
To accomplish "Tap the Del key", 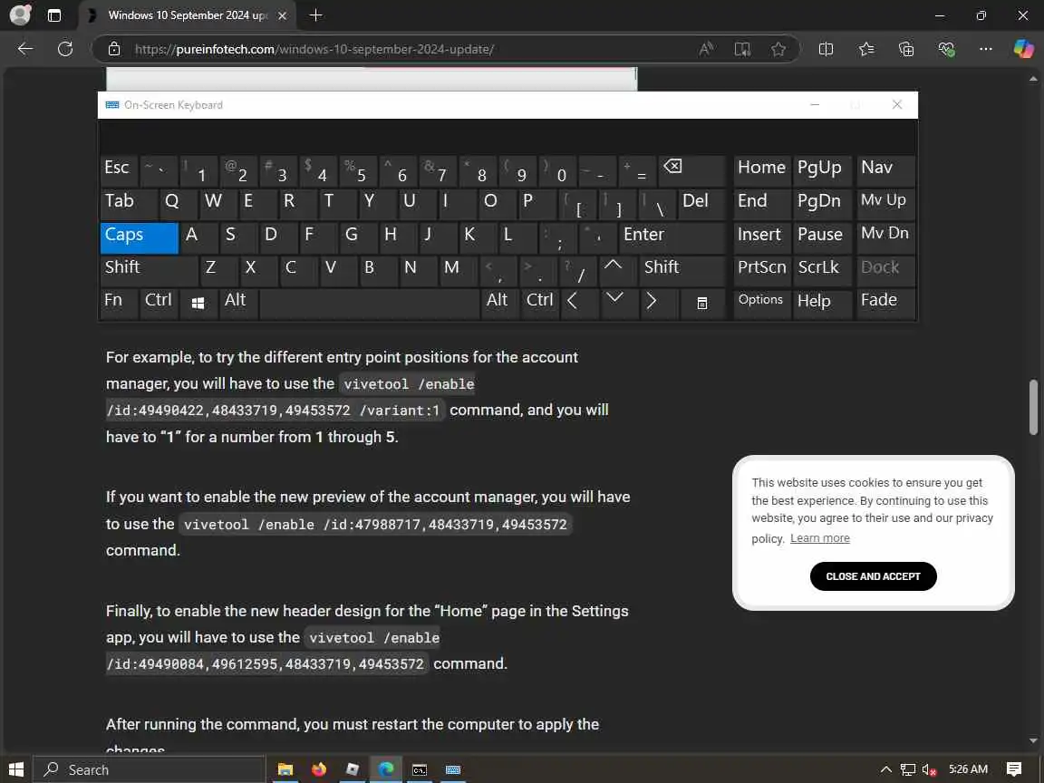I will 701,205.
